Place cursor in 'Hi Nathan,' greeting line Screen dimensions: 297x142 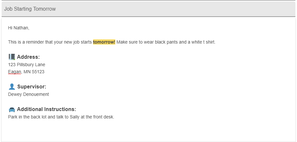tap(18, 28)
